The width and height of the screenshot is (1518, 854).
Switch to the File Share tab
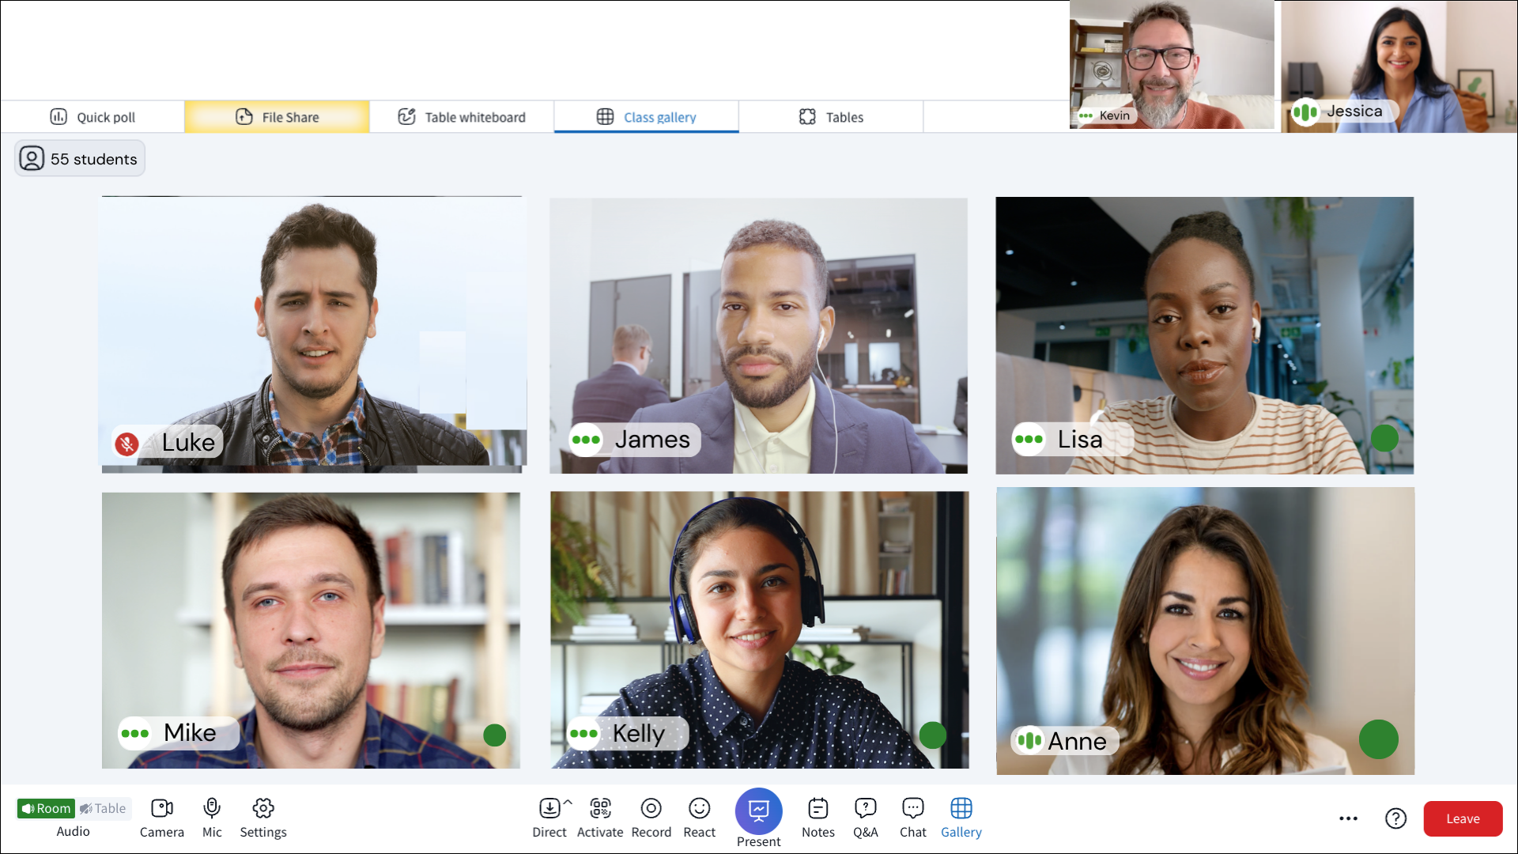[277, 117]
